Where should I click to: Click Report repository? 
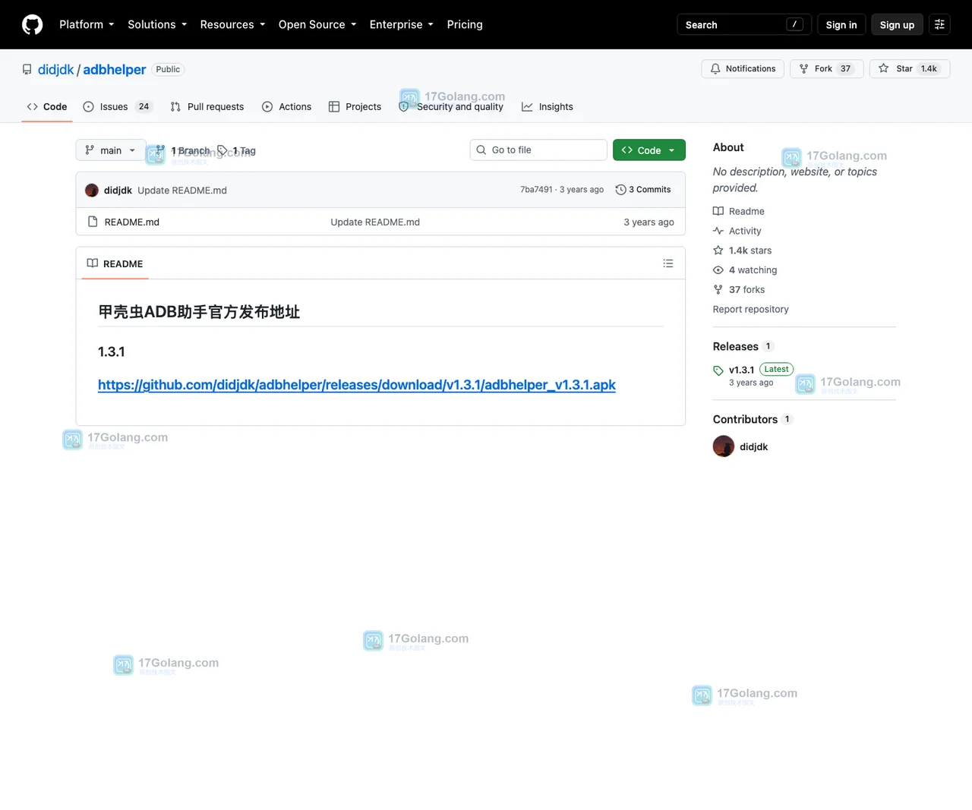(750, 309)
